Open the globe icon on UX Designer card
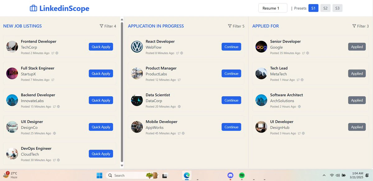This screenshot has height=181, width=373. click(x=54, y=133)
